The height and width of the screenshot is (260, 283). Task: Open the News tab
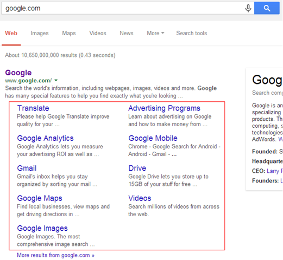[x=127, y=33]
